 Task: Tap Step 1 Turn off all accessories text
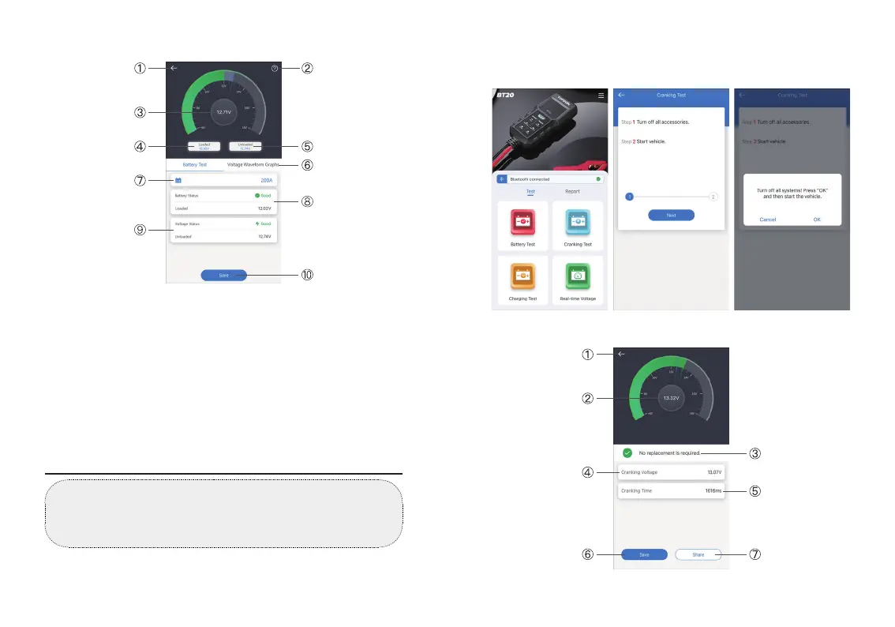pyautogui.click(x=655, y=122)
